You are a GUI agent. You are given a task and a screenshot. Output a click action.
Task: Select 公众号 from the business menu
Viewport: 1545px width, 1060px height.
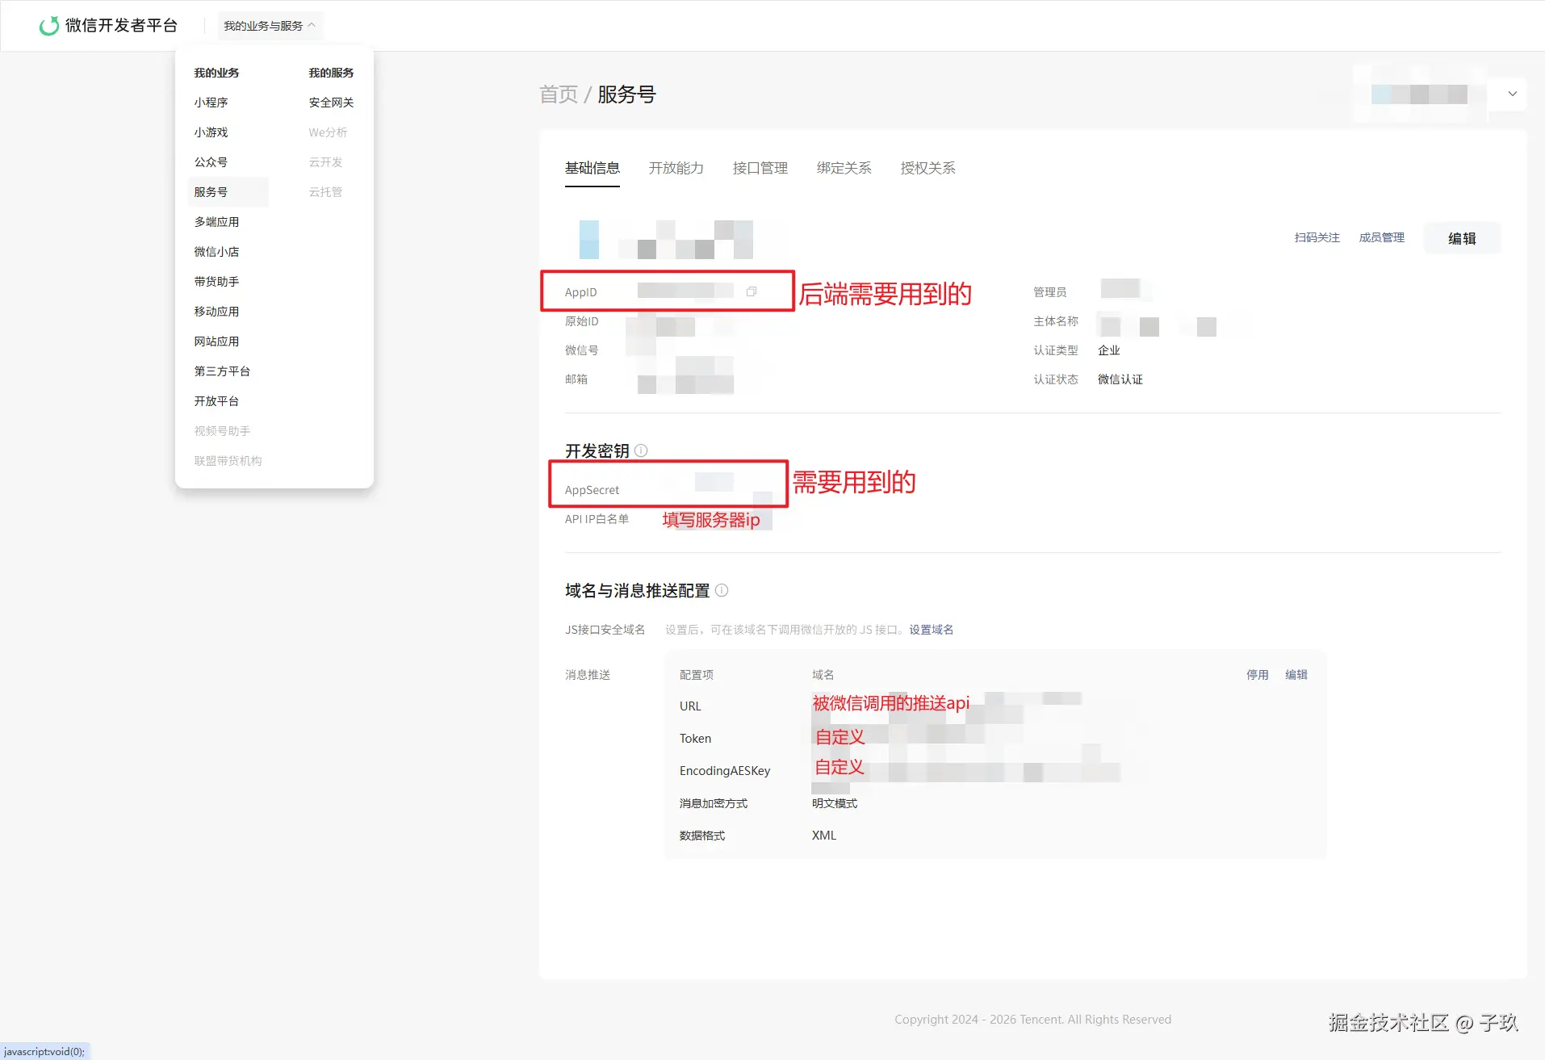point(211,161)
